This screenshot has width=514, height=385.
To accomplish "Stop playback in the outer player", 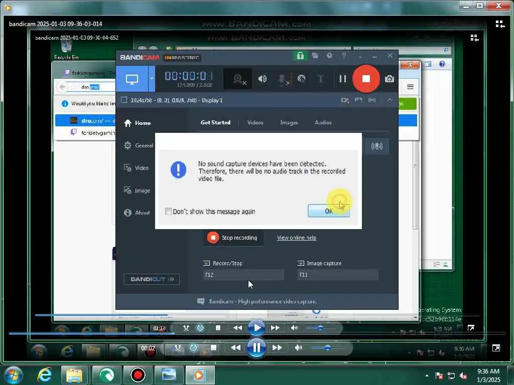I will [x=213, y=348].
